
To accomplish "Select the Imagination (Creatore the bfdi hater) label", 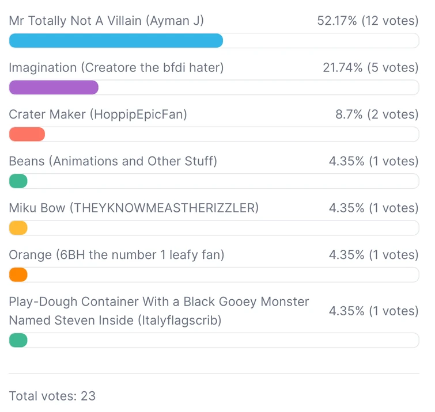I will tap(116, 67).
